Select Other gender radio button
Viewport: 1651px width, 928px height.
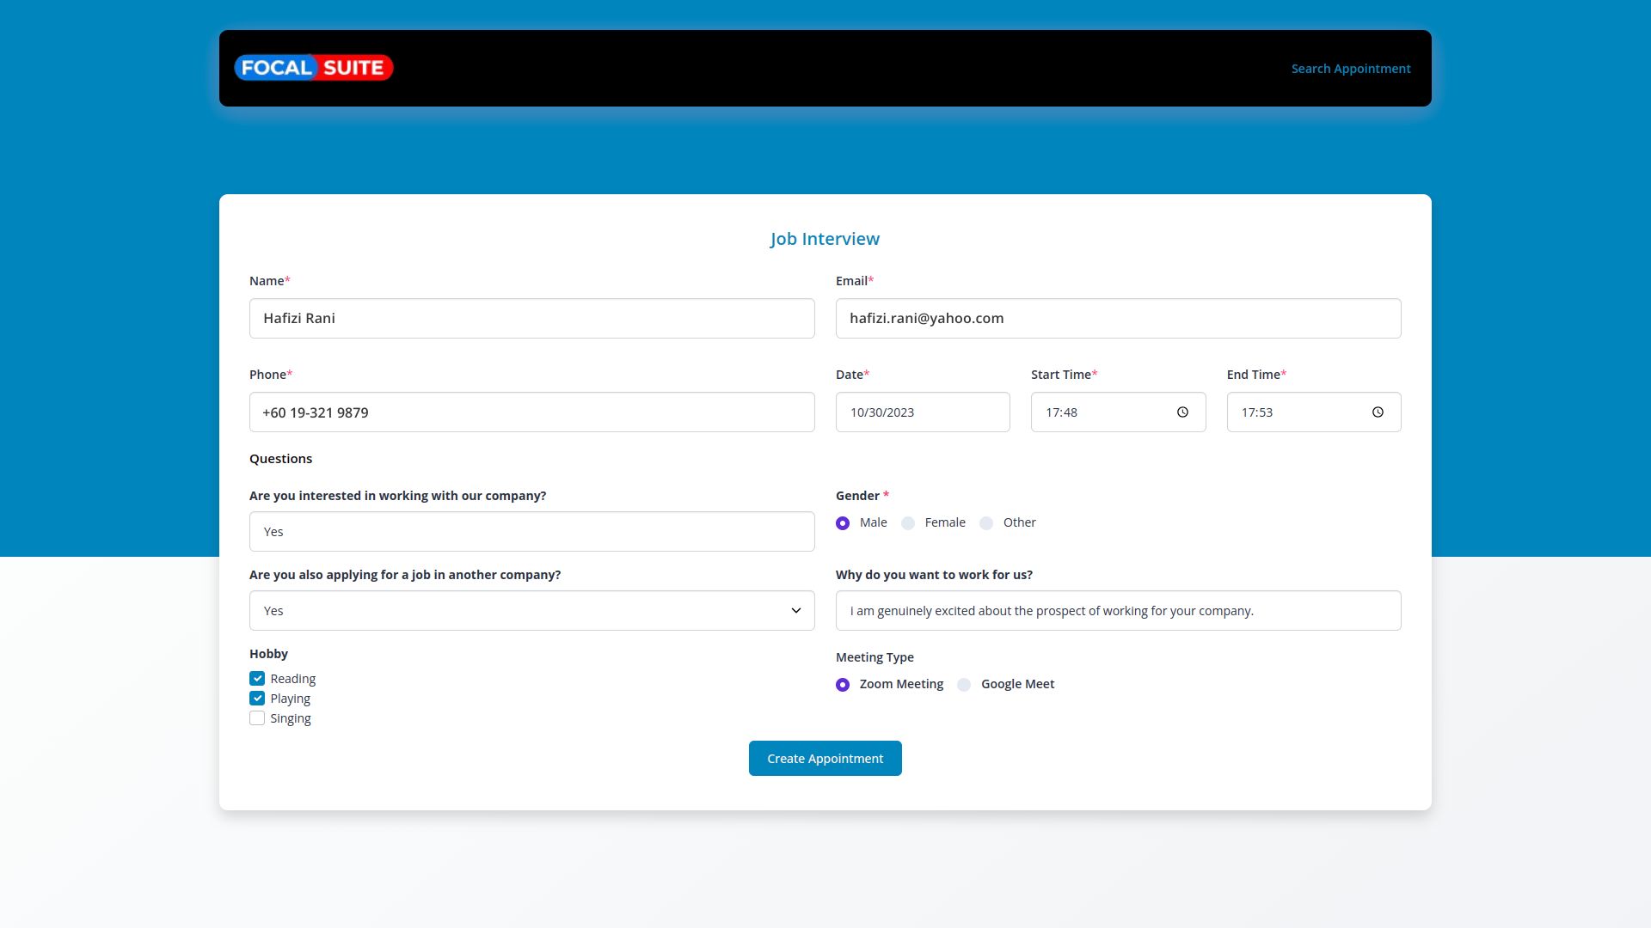pos(986,523)
